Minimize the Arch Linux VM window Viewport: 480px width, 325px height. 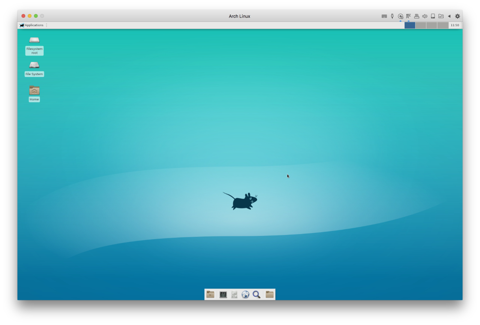coord(30,16)
